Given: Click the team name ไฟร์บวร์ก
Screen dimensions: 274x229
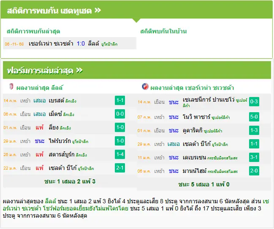Looking at the screenshot, I should [x=60, y=141].
